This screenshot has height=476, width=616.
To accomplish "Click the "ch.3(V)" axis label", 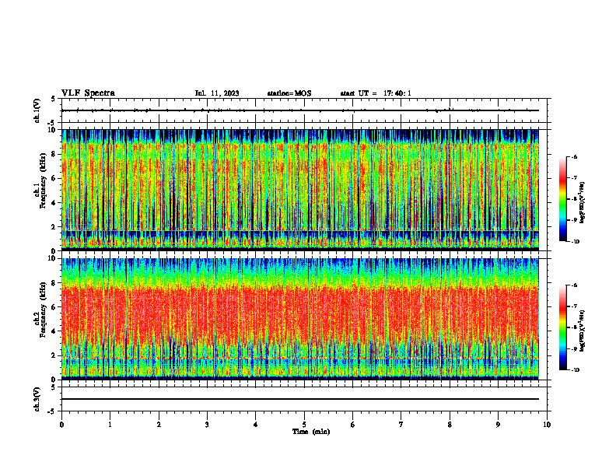I will (37, 399).
